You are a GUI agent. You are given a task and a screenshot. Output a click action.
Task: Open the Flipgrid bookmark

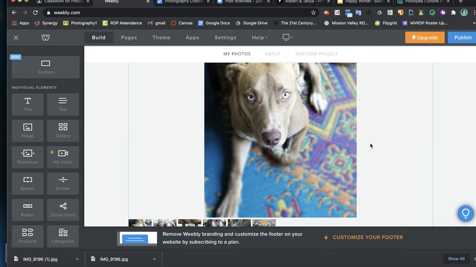click(x=386, y=23)
